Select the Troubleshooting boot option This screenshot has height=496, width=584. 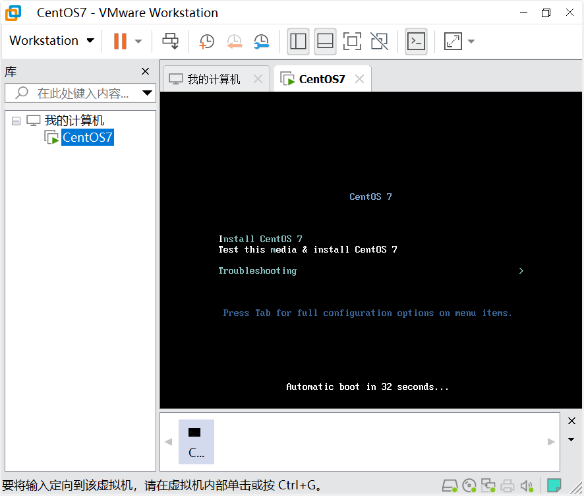pyautogui.click(x=257, y=271)
